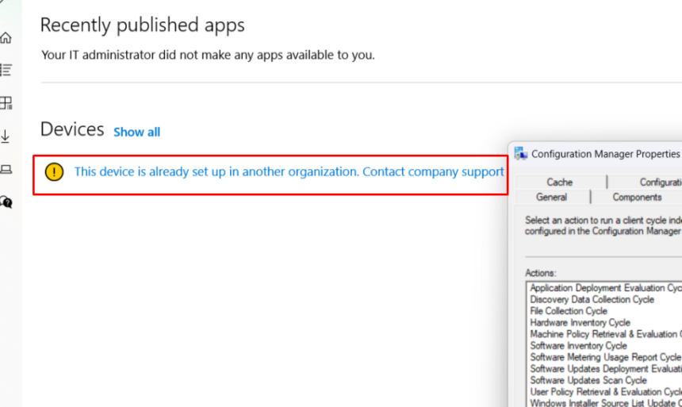Click the Configuration Manager Properties title icon
Viewport: 682px width, 407px height.
(x=521, y=153)
